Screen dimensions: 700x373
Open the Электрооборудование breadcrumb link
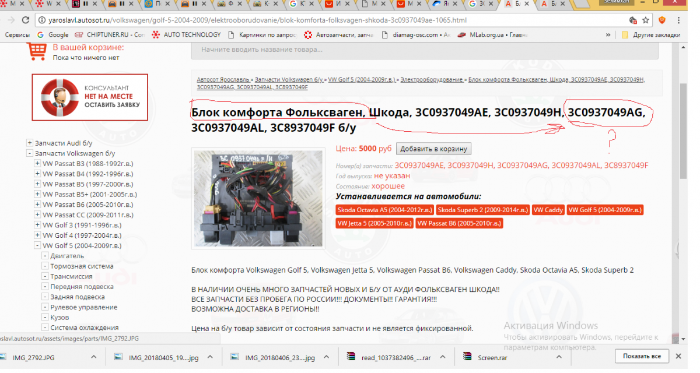point(432,79)
